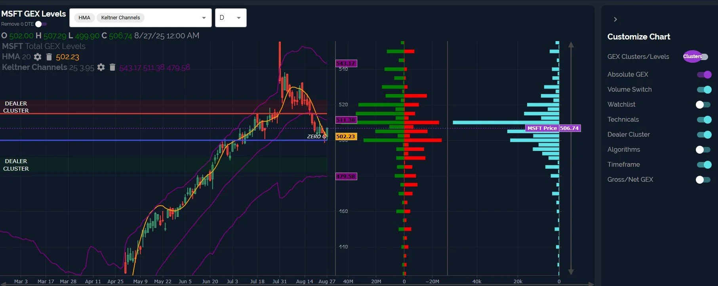Turn off Technicals toggle

[x=704, y=120]
